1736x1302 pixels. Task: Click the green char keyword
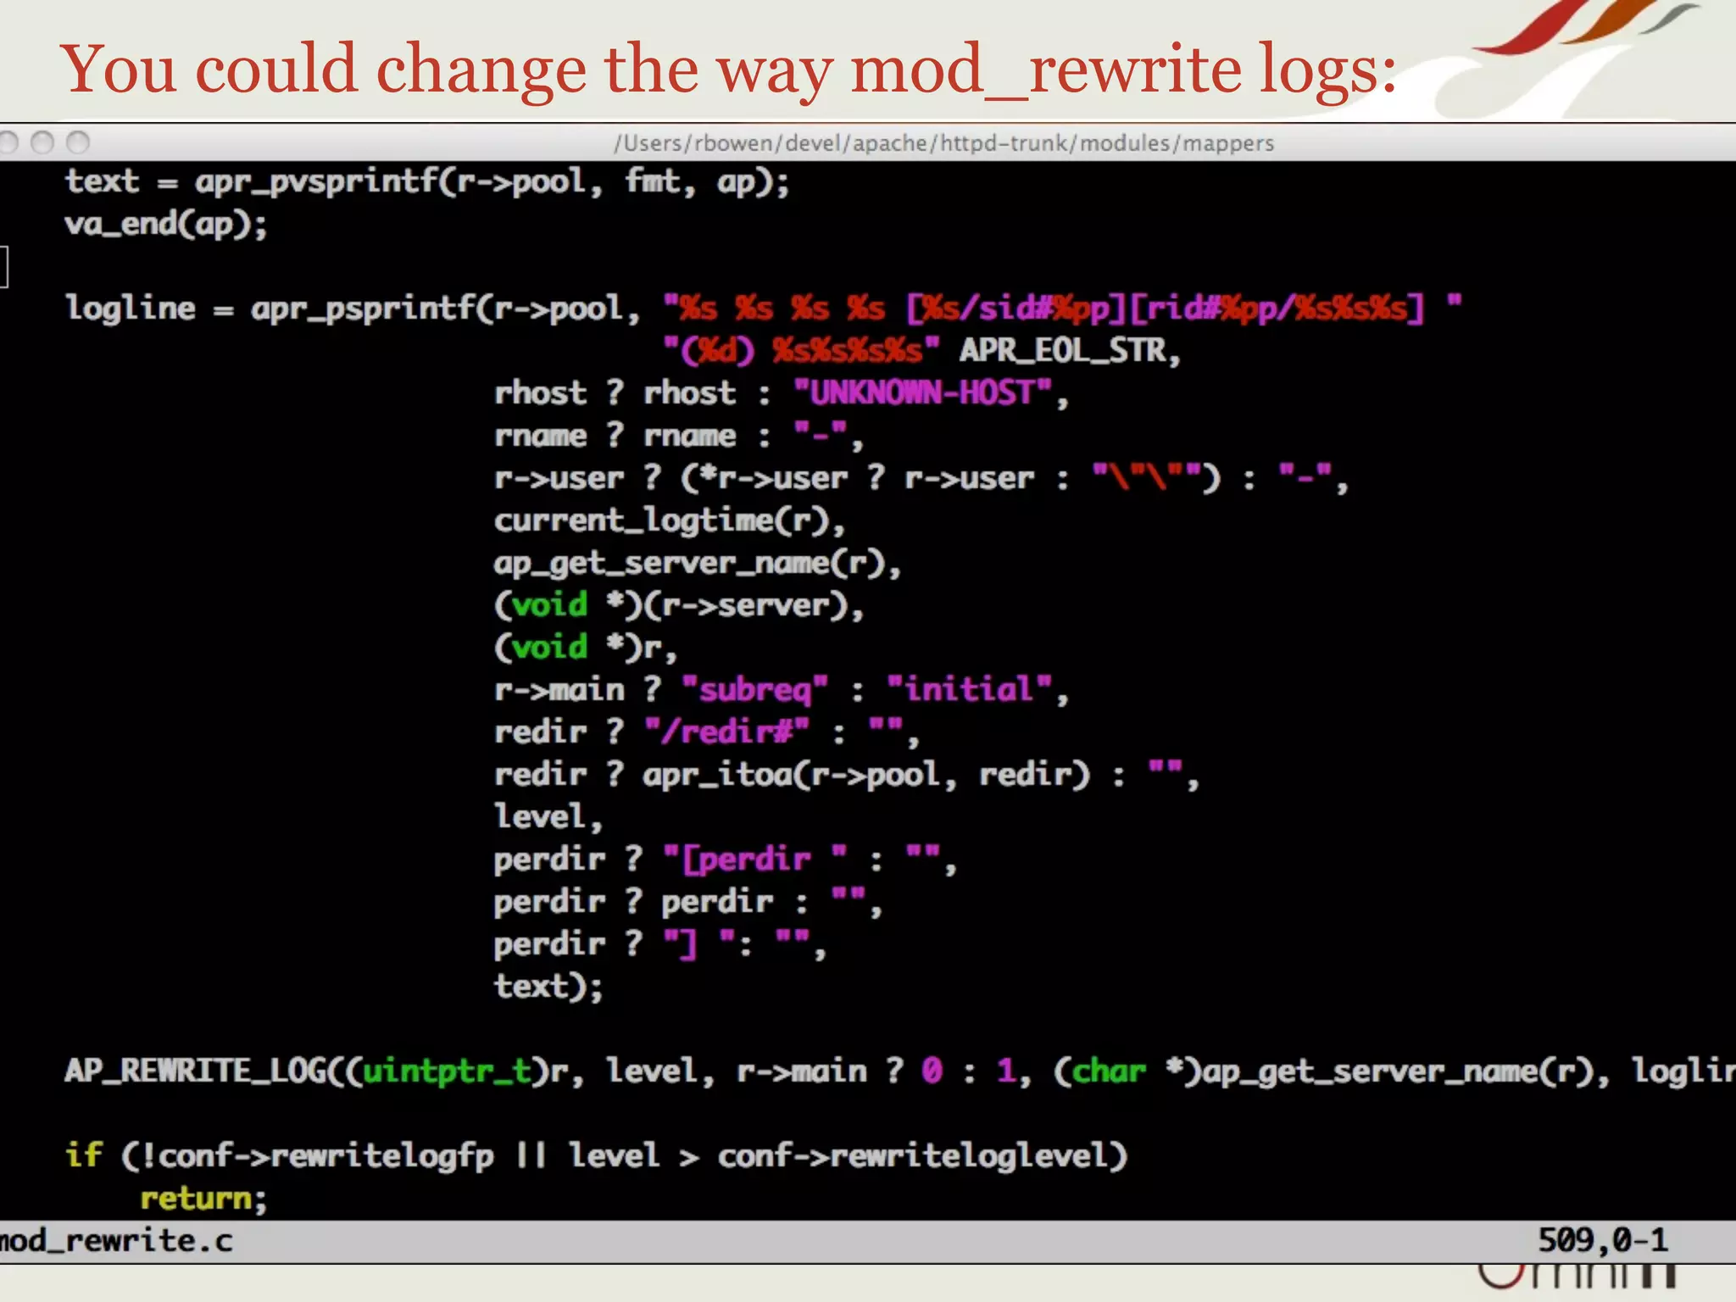click(x=1109, y=1071)
